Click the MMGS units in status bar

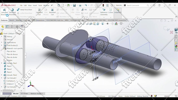pyautogui.click(x=167, y=96)
